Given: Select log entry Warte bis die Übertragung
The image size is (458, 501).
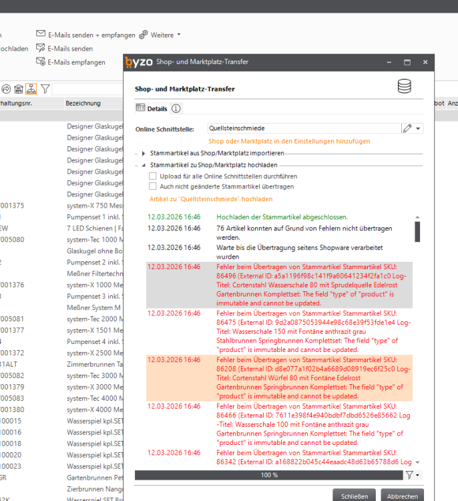Looking at the screenshot, I should coord(279,252).
